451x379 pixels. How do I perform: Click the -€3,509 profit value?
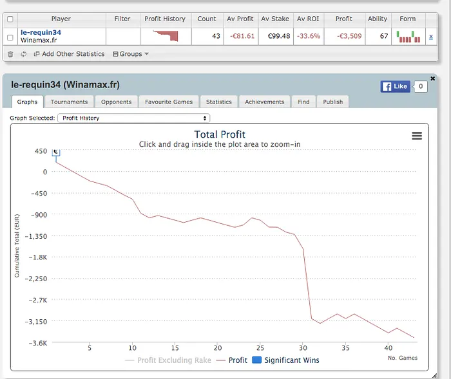[x=349, y=36]
